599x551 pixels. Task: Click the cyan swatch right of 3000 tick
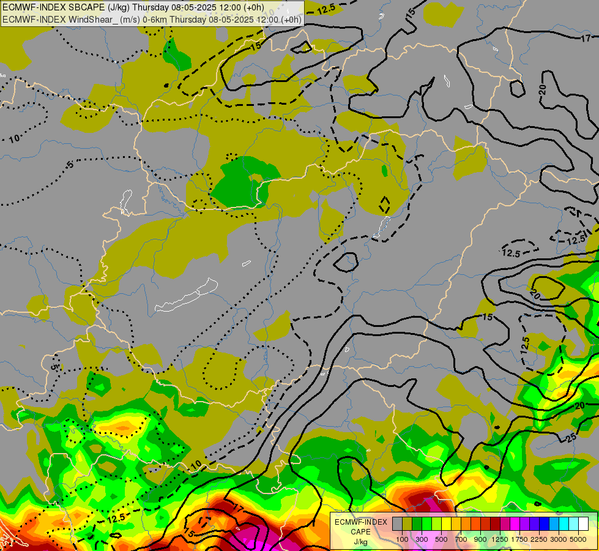(564, 524)
